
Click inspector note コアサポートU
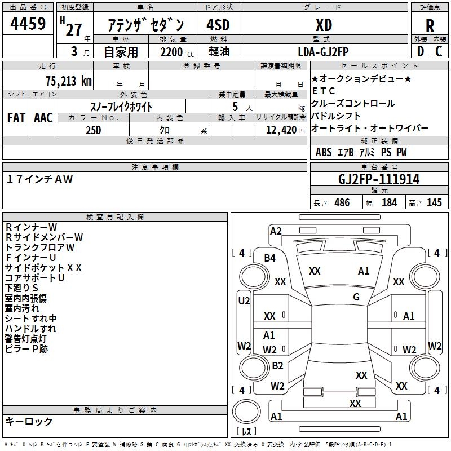click(34, 277)
